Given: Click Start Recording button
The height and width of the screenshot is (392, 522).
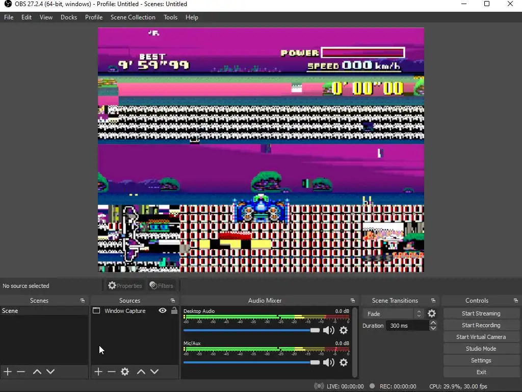Looking at the screenshot, I should (481, 325).
